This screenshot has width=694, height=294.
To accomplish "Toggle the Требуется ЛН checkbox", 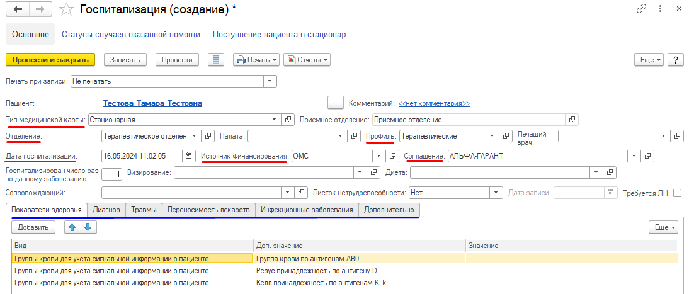I will 677,193.
